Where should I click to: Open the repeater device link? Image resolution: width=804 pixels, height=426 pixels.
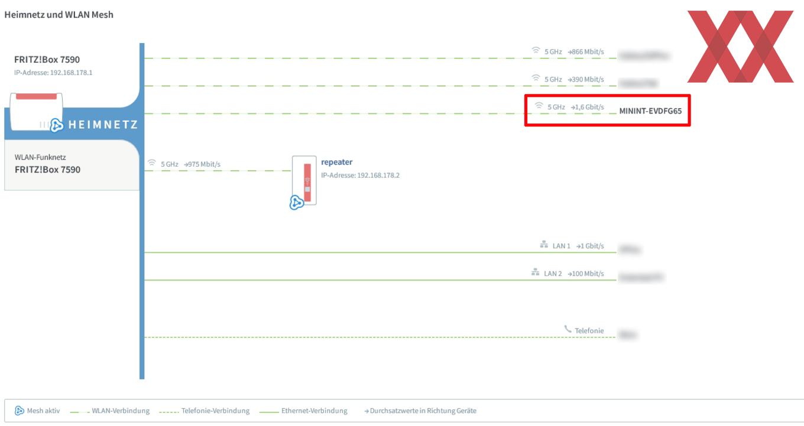[x=336, y=162]
